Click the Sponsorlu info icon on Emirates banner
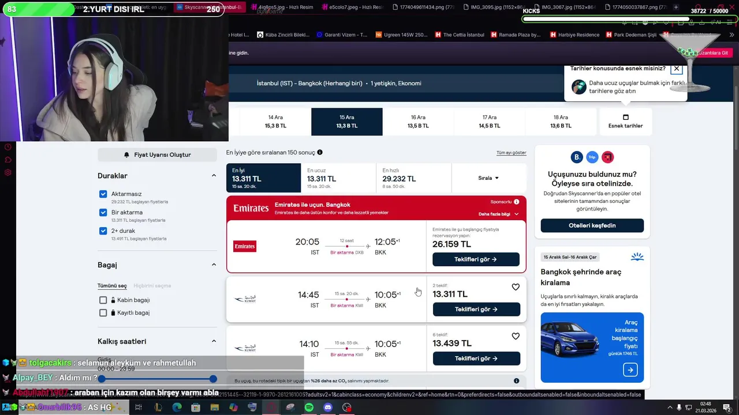 (x=516, y=202)
